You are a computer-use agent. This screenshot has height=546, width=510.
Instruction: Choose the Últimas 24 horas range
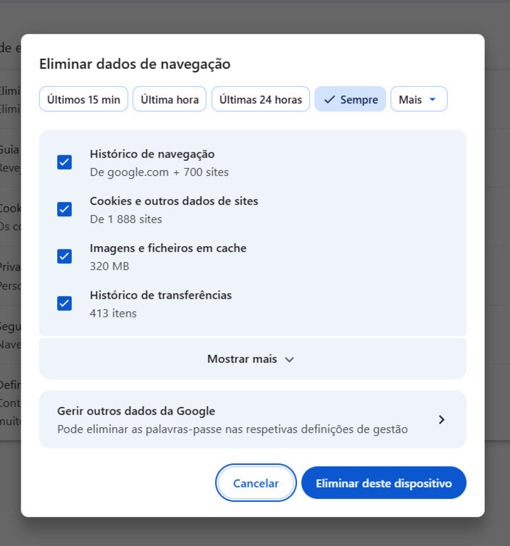[x=260, y=99]
